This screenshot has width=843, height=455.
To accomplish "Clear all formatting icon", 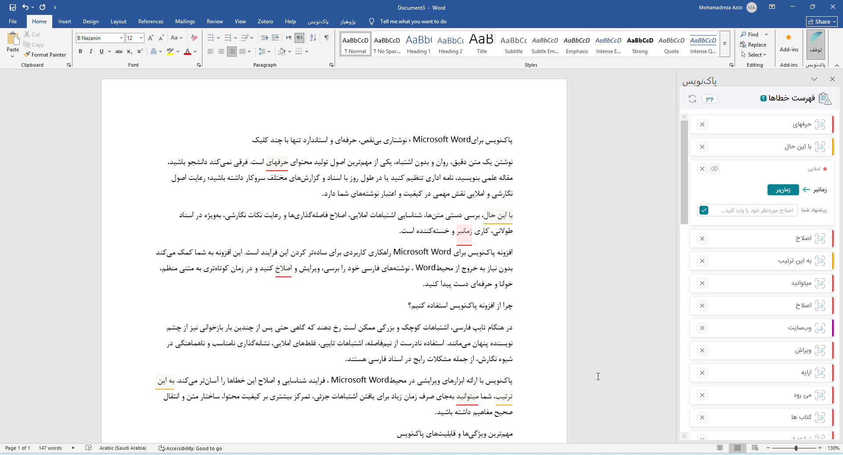I will point(194,38).
